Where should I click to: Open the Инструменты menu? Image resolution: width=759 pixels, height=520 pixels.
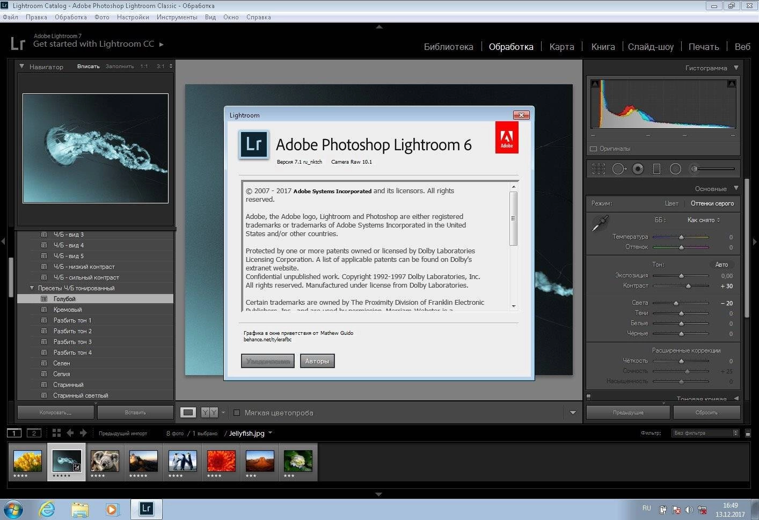177,17
